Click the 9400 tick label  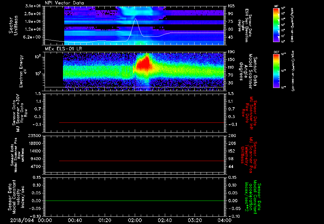(36, 159)
